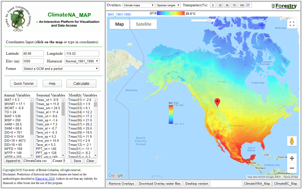302x189 pixels.
Task: Open the Select a GCM dropdown
Action: (61, 68)
